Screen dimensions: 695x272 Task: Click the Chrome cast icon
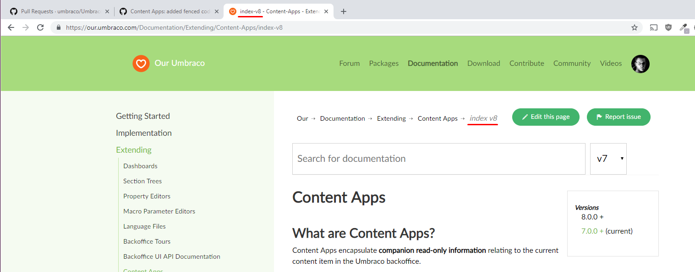point(653,27)
